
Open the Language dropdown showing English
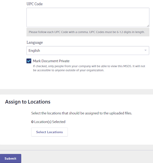[88, 50]
